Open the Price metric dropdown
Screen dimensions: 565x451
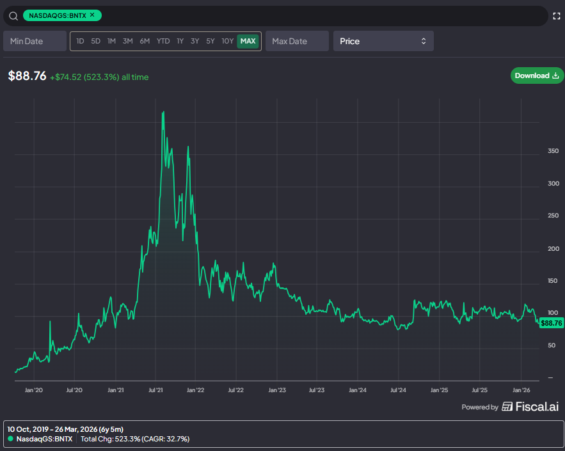pos(383,41)
